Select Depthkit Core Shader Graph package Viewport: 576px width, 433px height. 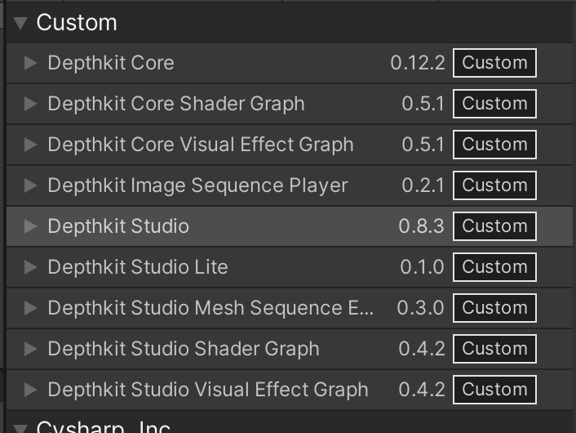pyautogui.click(x=176, y=104)
